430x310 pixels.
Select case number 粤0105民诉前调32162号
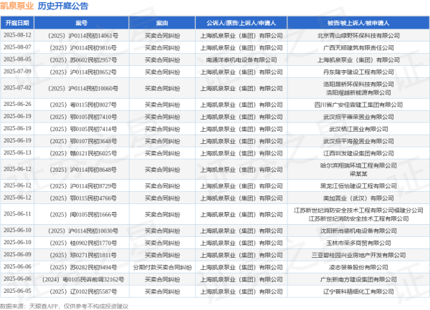tap(93, 280)
